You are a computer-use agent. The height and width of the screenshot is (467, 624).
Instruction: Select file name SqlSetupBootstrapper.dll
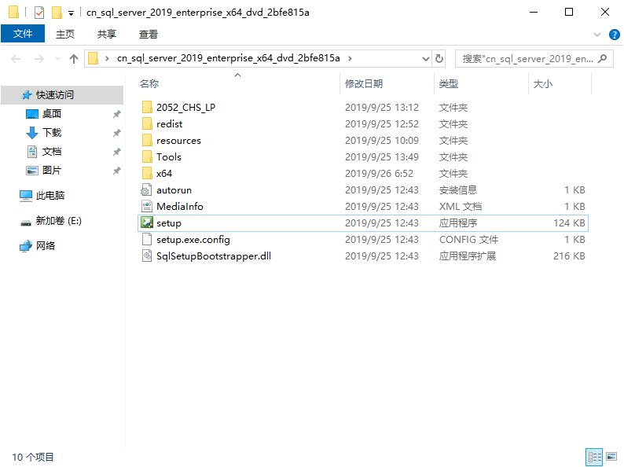pos(214,256)
